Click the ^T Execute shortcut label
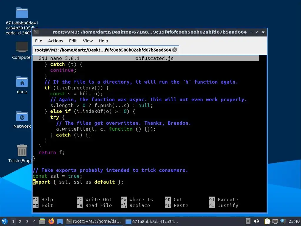The image size is (301, 226). tap(224, 200)
